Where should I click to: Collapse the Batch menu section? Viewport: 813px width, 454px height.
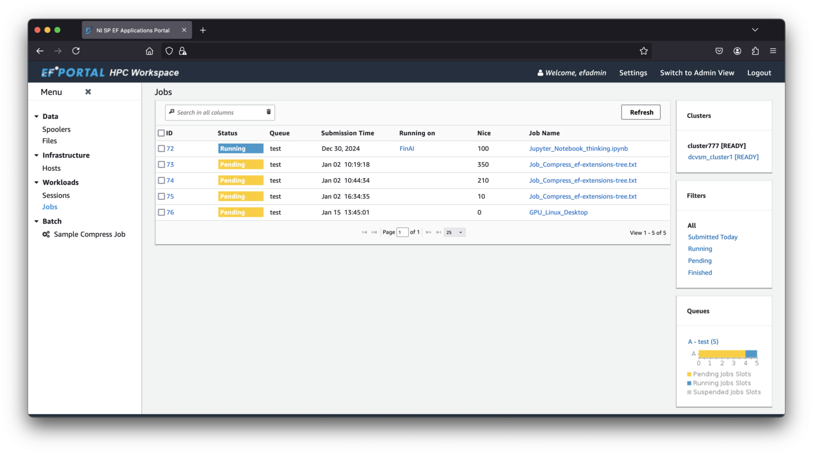36,221
